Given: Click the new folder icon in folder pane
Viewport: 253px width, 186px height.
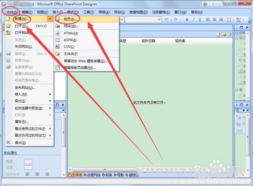Looking at the screenshot, I should click(224, 34).
